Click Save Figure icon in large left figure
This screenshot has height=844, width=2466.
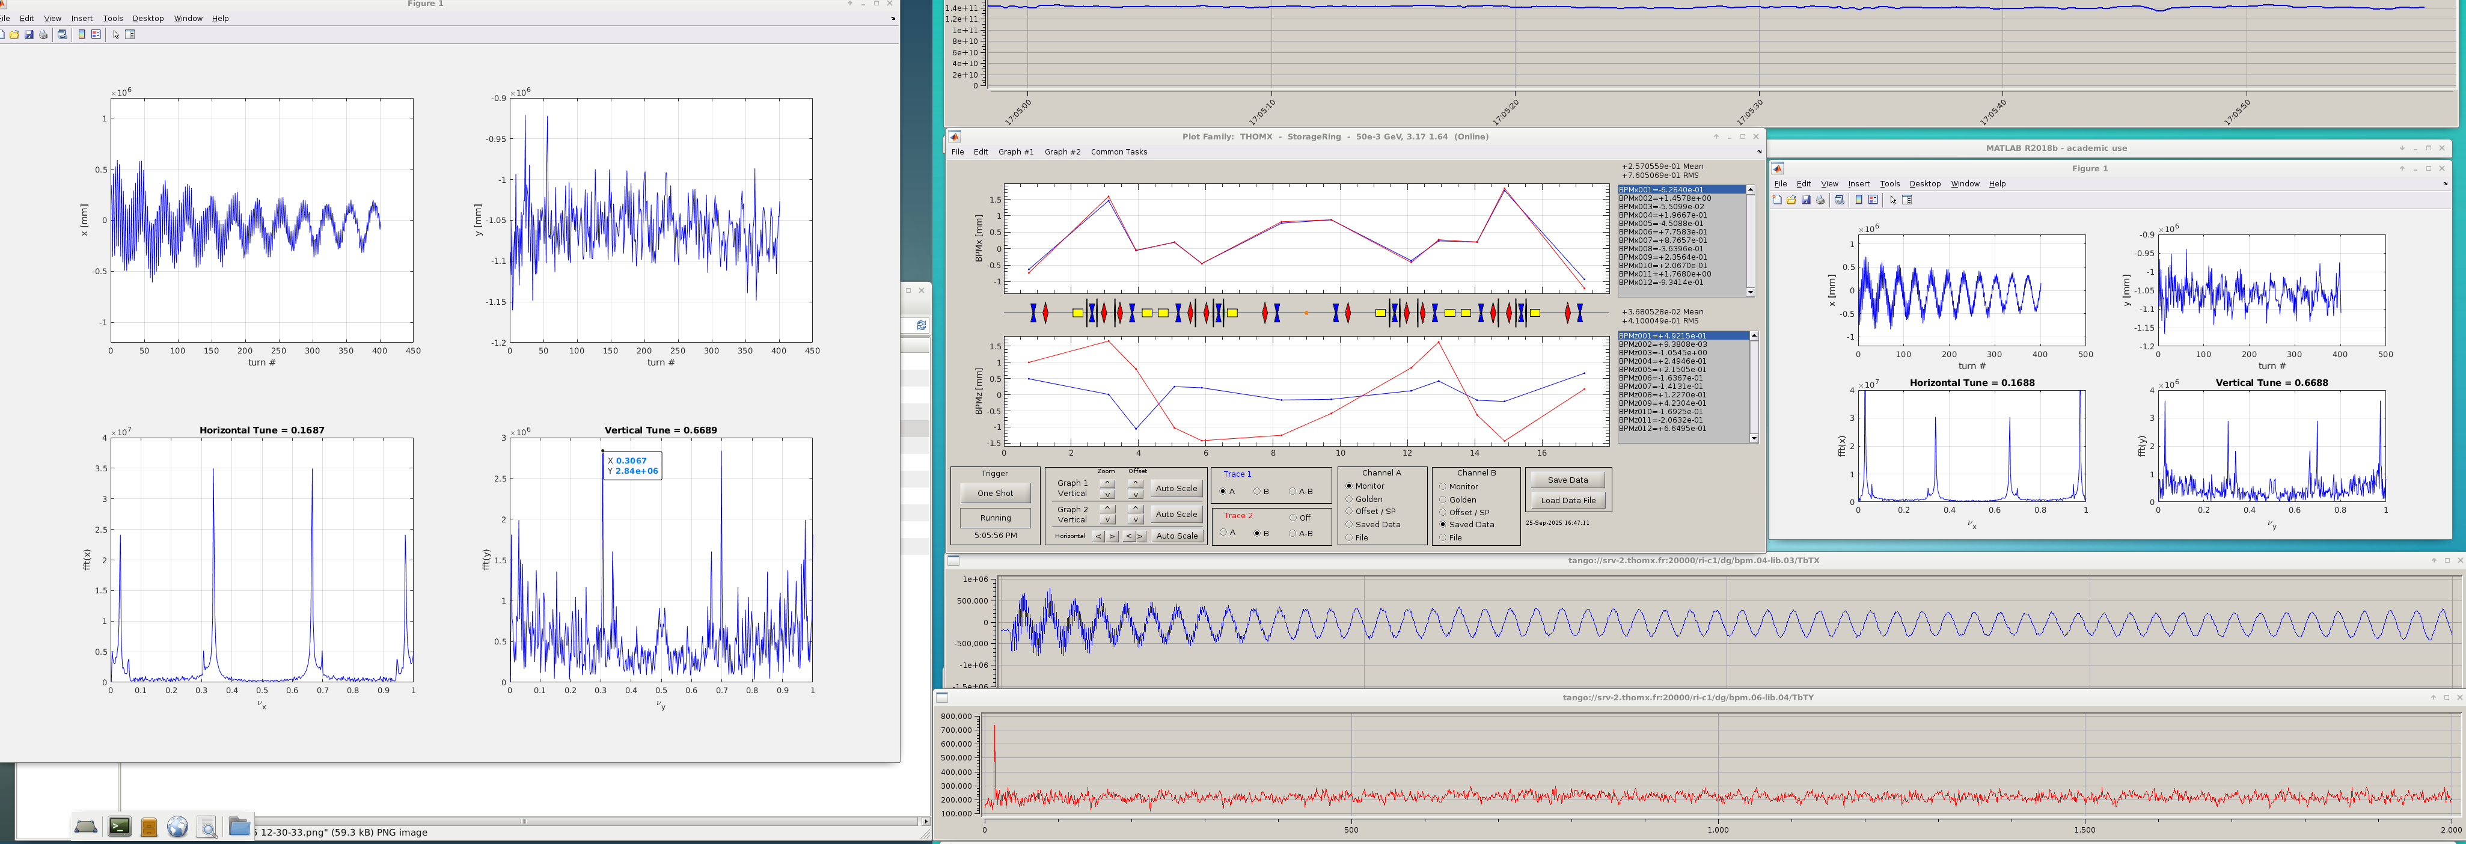tap(29, 34)
